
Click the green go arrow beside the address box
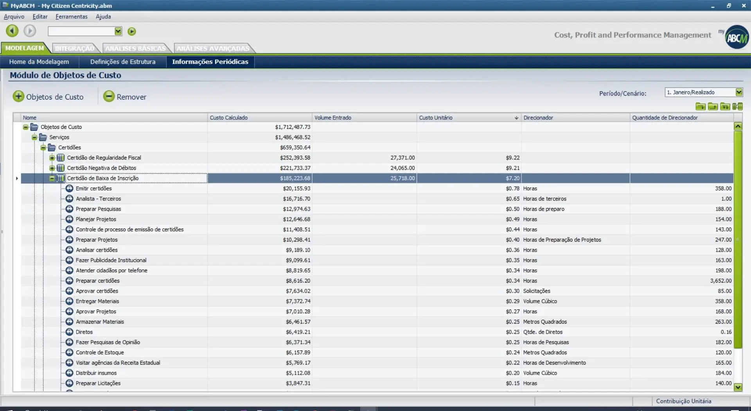point(132,31)
